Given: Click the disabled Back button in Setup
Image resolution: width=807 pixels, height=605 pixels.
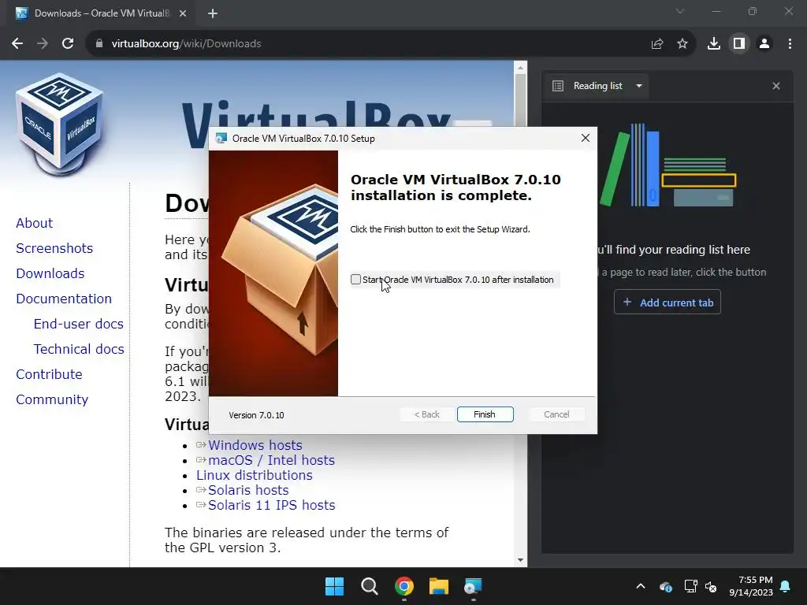Looking at the screenshot, I should [x=426, y=414].
